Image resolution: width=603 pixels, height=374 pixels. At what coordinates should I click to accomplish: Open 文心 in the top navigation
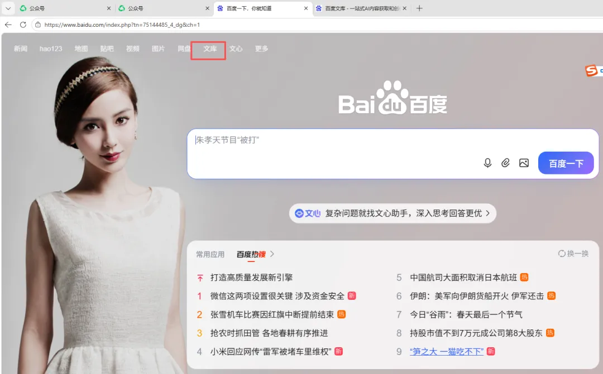236,48
